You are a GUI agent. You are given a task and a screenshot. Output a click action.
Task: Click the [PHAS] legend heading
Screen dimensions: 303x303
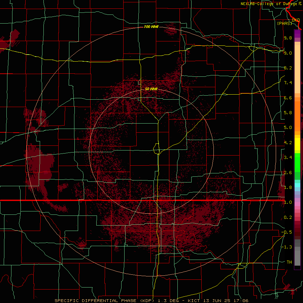[x=284, y=23]
